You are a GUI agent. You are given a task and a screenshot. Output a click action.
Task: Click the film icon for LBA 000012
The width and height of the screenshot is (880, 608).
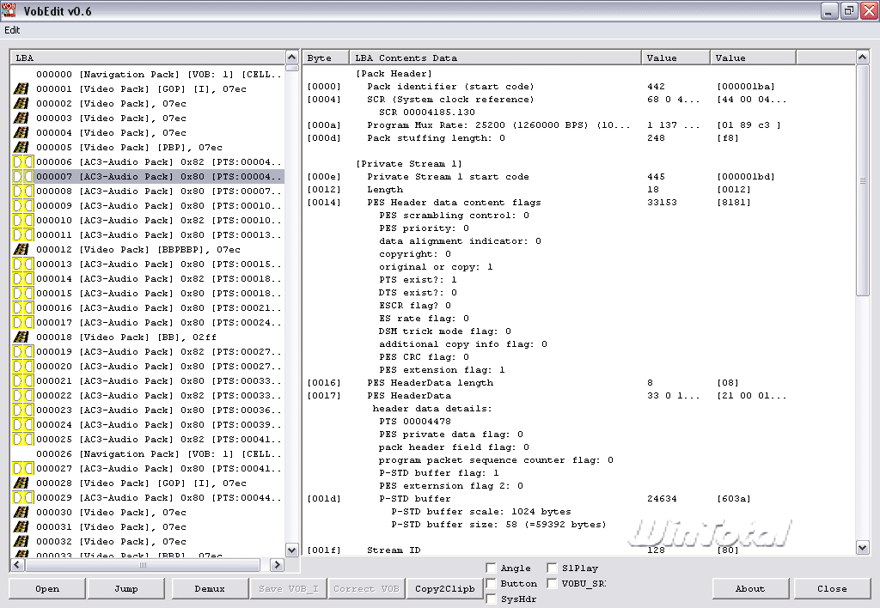click(22, 250)
